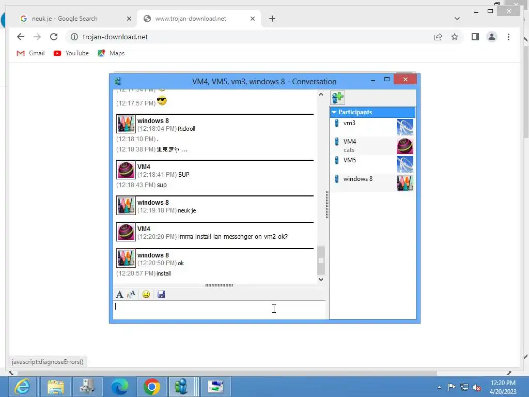Click the Action Center flag icon in tray

point(452,387)
